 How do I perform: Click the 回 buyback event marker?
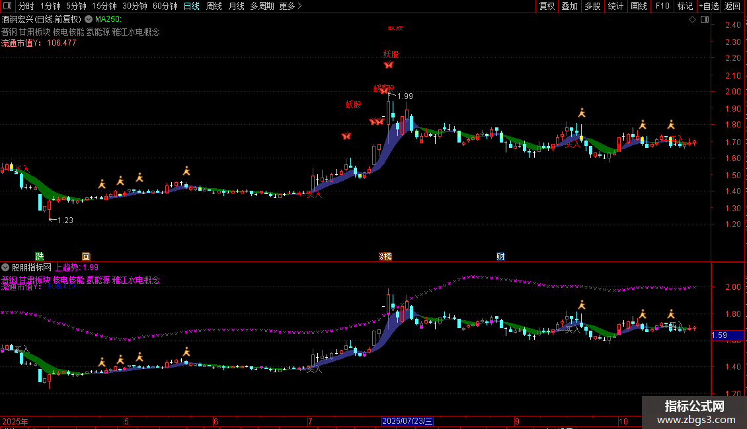[86, 256]
